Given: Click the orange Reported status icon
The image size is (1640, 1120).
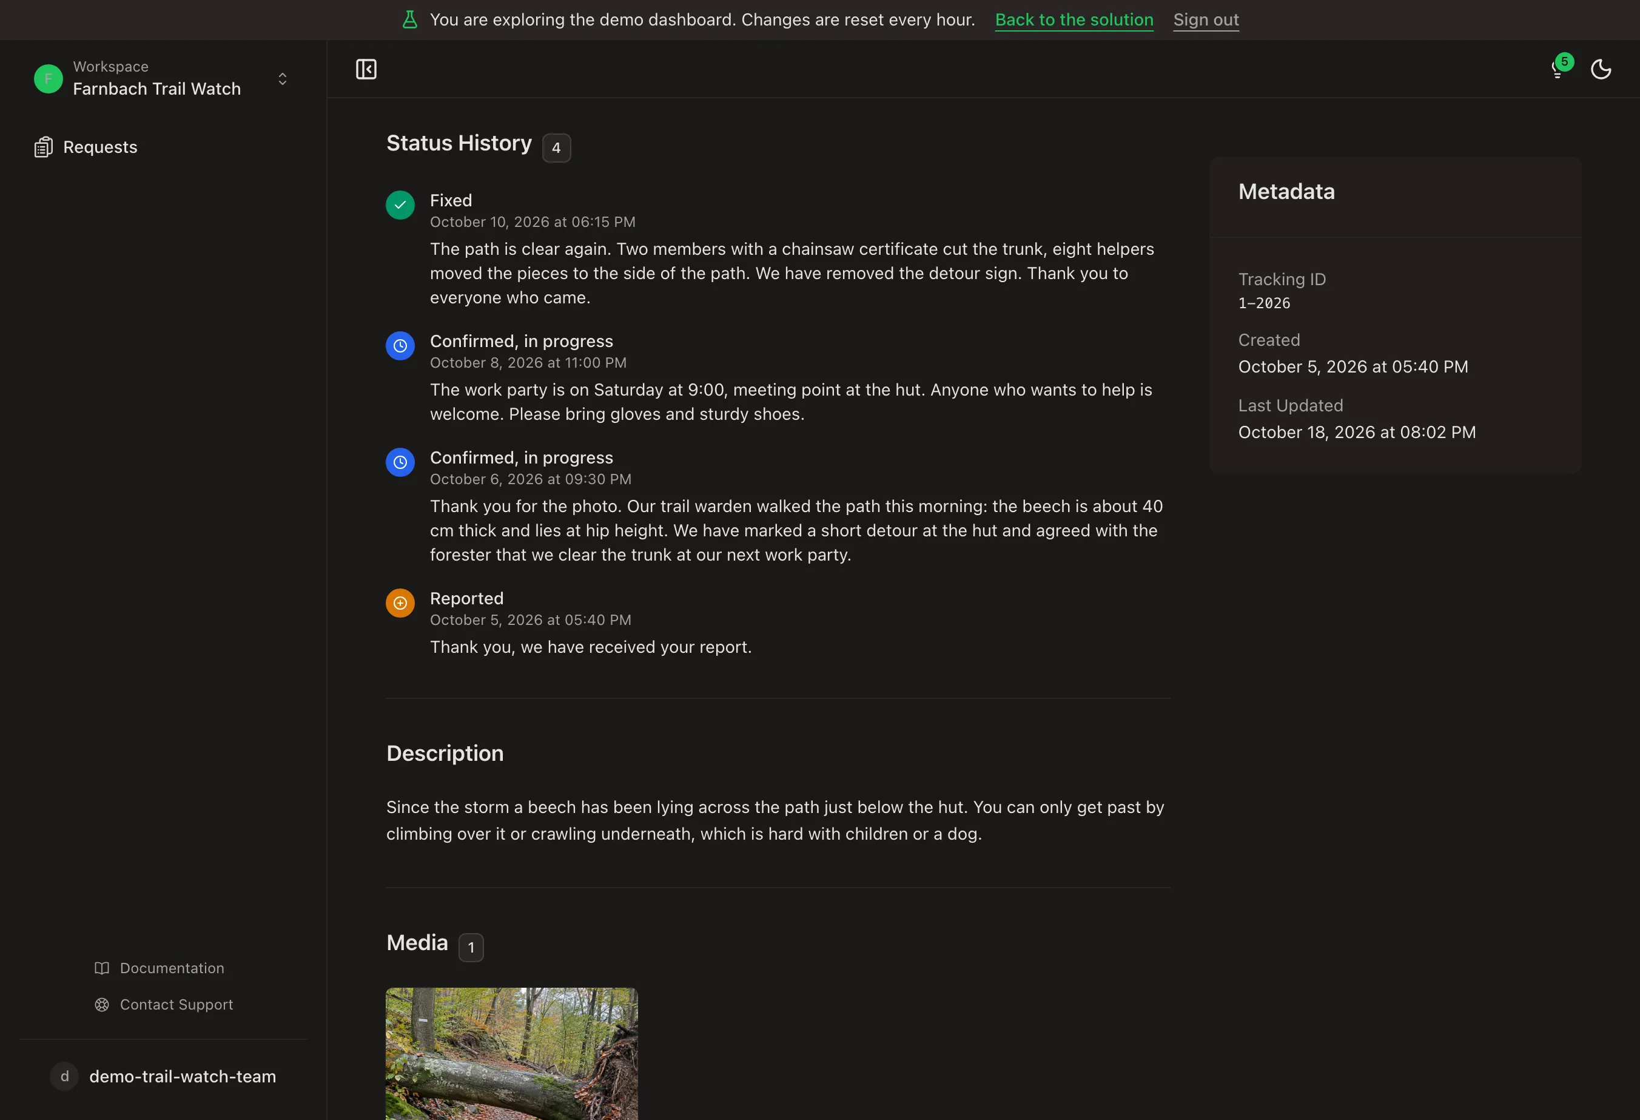Looking at the screenshot, I should (400, 602).
